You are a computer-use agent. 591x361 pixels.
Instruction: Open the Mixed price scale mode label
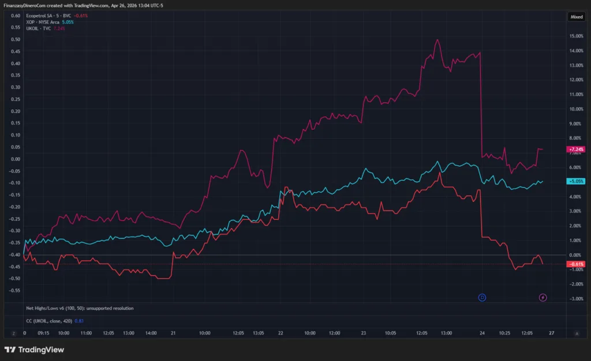tap(577, 17)
